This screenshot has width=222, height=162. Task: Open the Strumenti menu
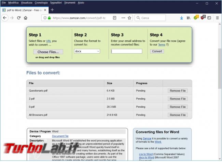coord(70,3)
